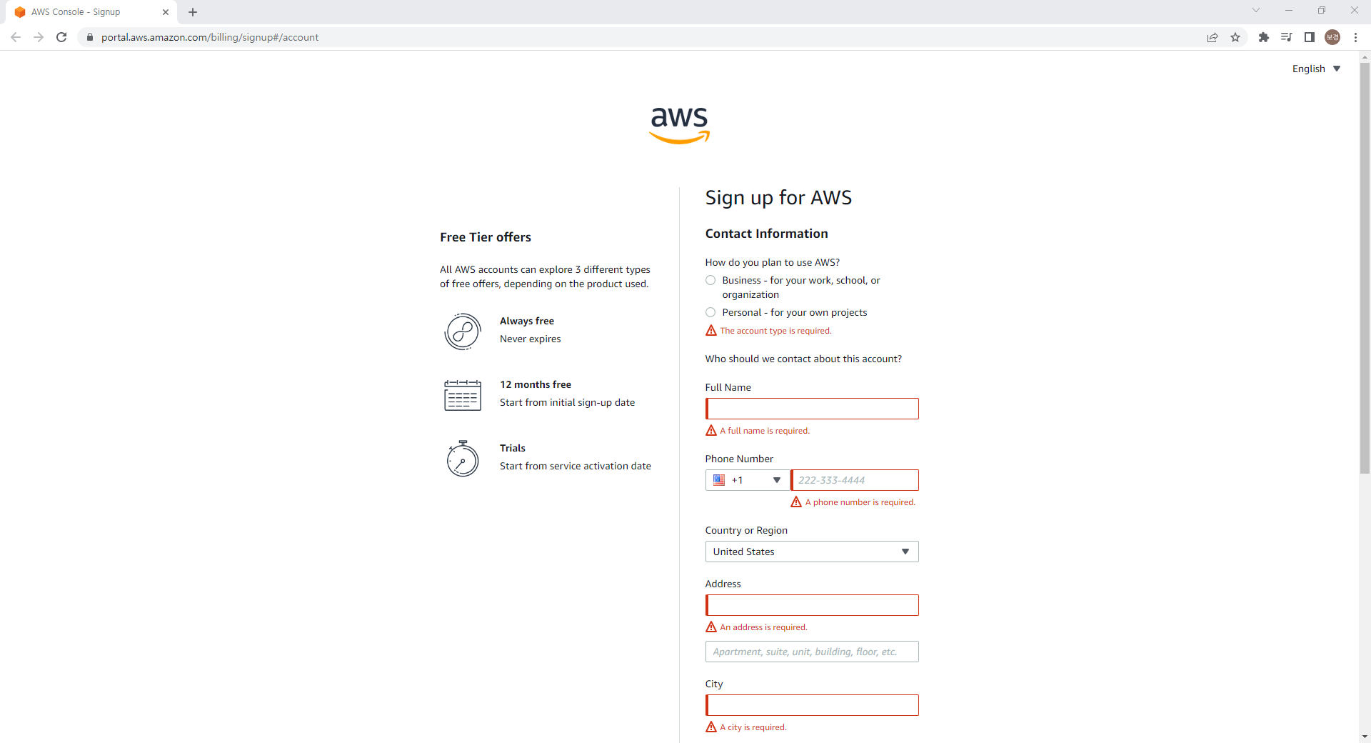Click the Always free infinity icon

[463, 331]
